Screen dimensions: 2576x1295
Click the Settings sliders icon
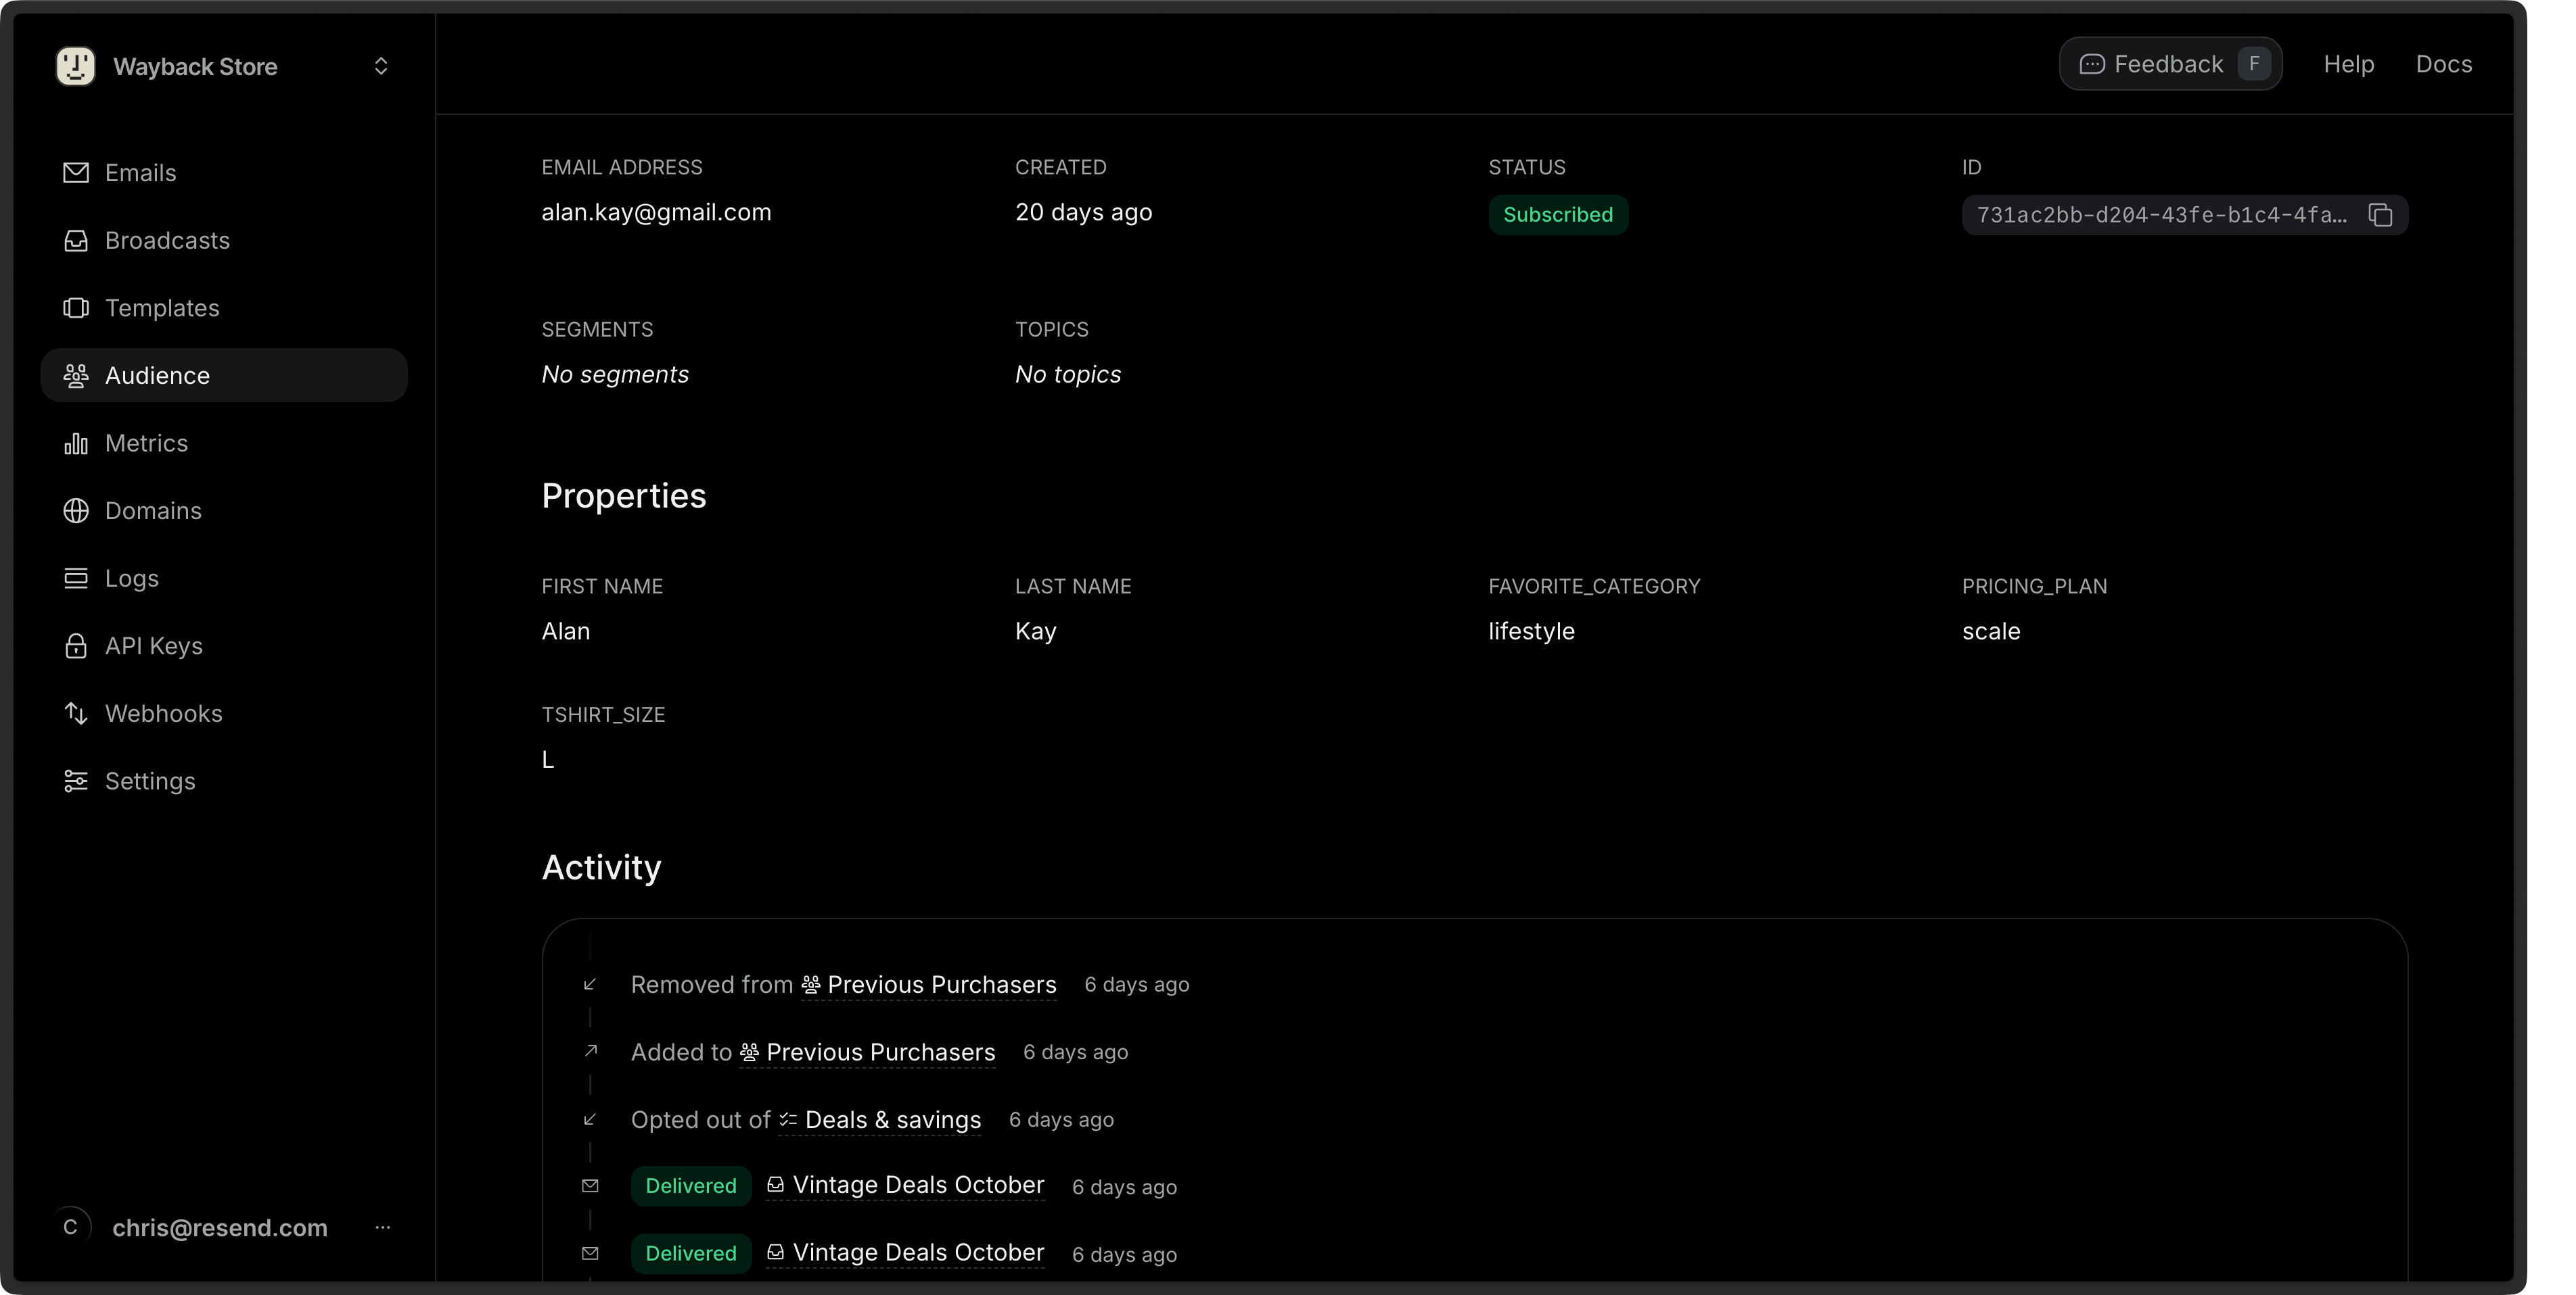[x=76, y=781]
